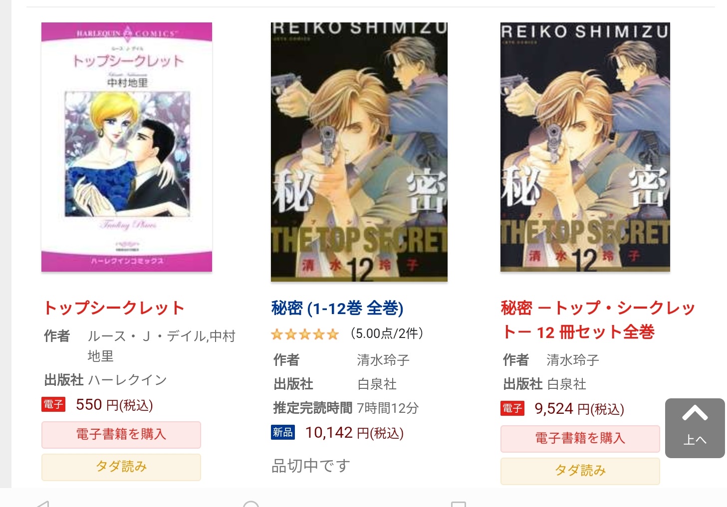Click the 電子 badge beside 550円

53,404
